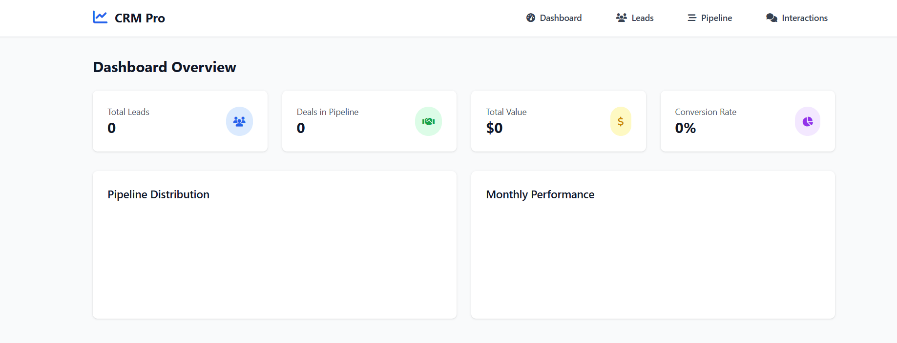Image resolution: width=897 pixels, height=343 pixels.
Task: Select the Total Leads count value
Action: (112, 128)
